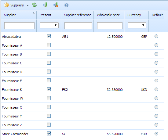The width and height of the screenshot is (168, 140).
Task: Click the add supplier green plus icon
Action: pos(45,5)
